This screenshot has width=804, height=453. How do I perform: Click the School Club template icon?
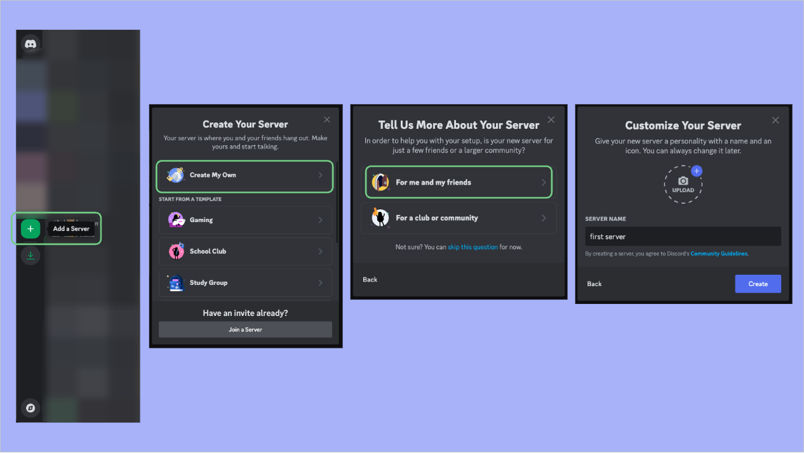[x=176, y=251]
